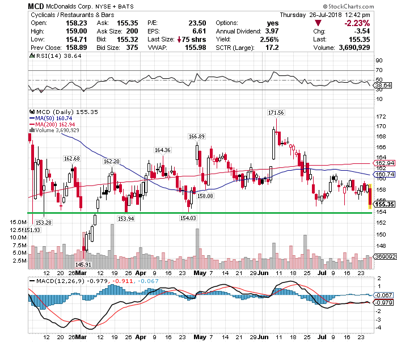The image size is (397, 342).
Task: Click the yellow-highlighted latest candlestick
Action: point(370,196)
